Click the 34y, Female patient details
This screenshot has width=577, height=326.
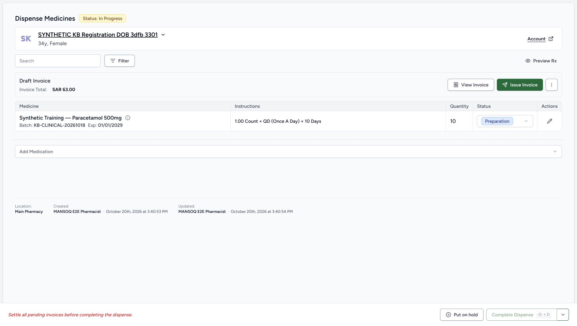52,43
